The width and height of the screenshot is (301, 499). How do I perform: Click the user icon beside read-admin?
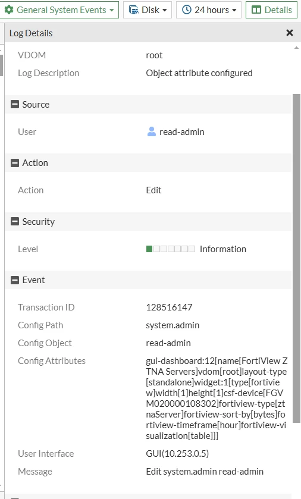point(152,131)
